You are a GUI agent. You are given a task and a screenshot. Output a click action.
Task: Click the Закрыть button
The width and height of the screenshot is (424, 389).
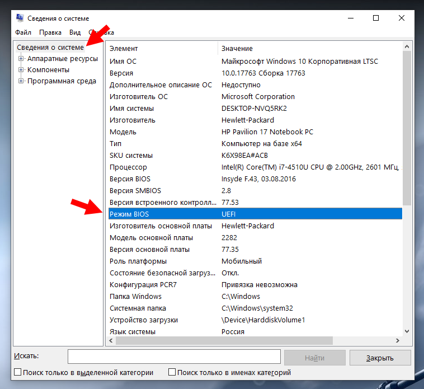[380, 358]
